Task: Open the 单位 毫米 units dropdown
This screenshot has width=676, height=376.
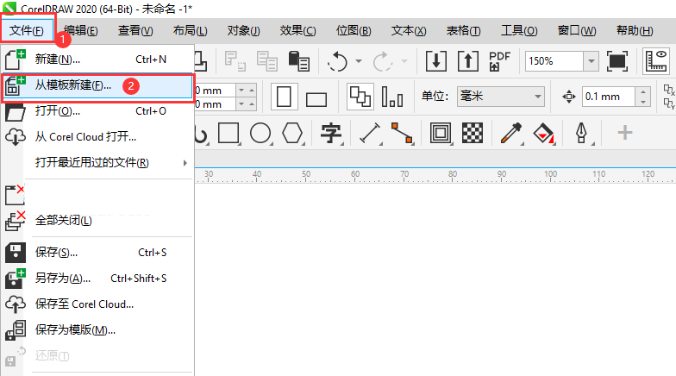Action: pos(501,97)
